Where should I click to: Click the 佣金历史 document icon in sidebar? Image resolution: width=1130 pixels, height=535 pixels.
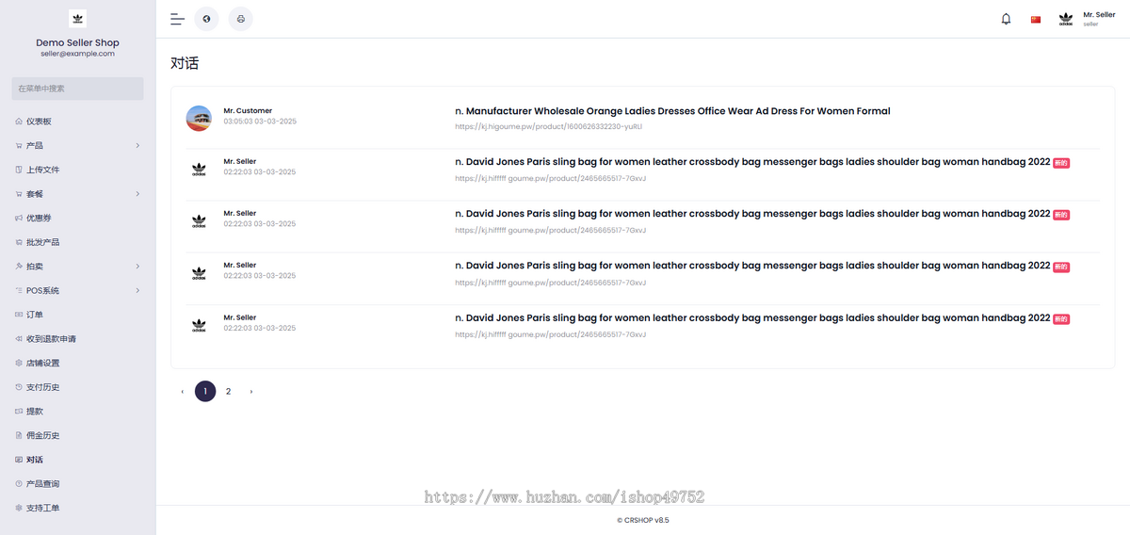click(x=19, y=435)
